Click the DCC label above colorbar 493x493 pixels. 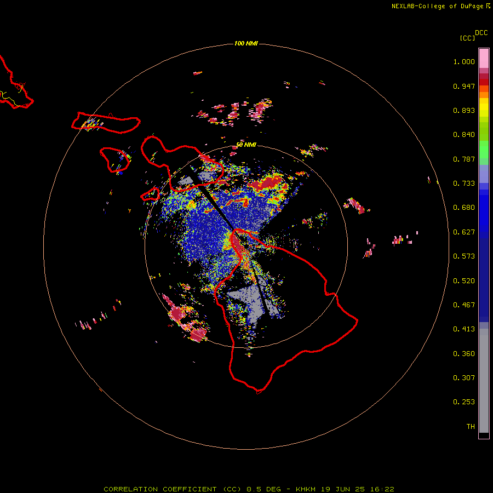click(481, 33)
